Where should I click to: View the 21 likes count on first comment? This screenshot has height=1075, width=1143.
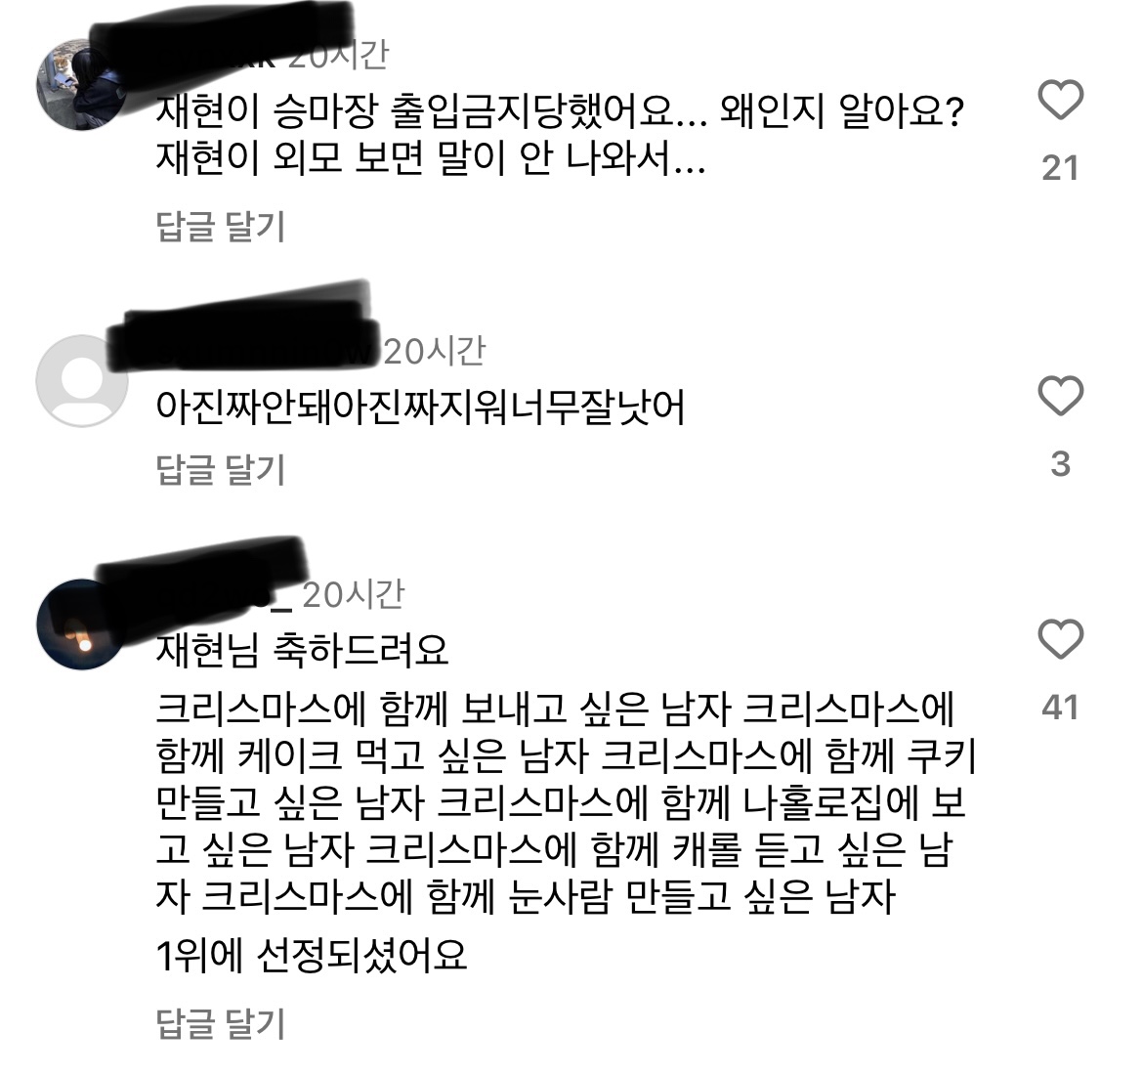1060,168
